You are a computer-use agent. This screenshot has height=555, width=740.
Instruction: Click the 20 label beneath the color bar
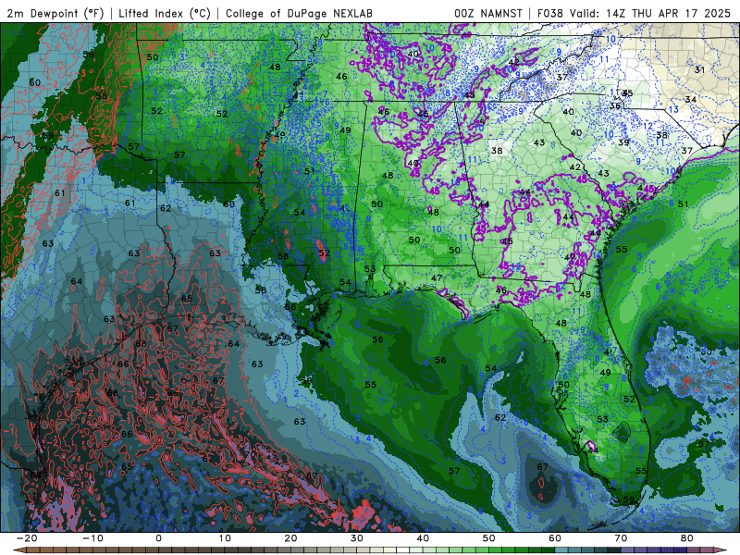tap(290, 538)
